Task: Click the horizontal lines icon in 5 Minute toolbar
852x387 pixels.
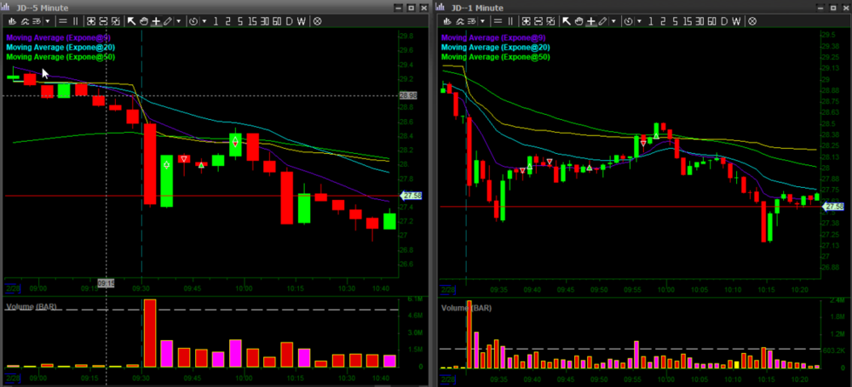Action: (63, 20)
